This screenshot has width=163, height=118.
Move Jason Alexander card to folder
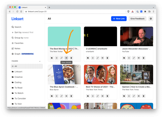pyautogui.click(x=124, y=58)
